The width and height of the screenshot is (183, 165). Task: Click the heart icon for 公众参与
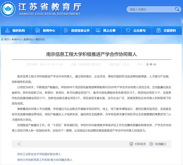point(128,30)
